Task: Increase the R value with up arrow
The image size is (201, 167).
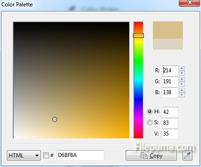Action: (182, 68)
